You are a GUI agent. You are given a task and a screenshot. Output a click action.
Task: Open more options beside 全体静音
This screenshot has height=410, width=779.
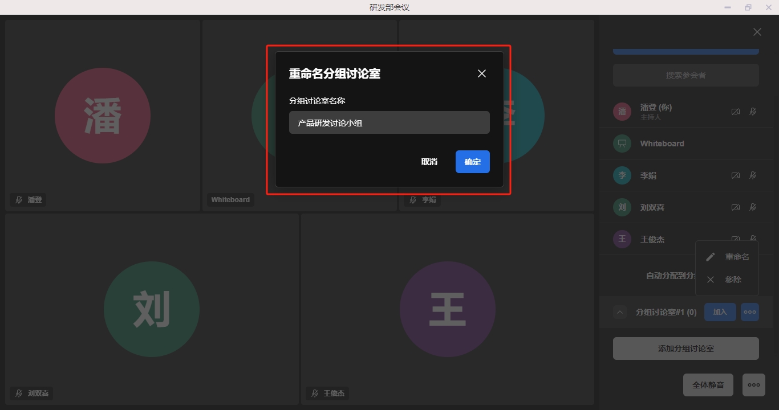coord(753,385)
